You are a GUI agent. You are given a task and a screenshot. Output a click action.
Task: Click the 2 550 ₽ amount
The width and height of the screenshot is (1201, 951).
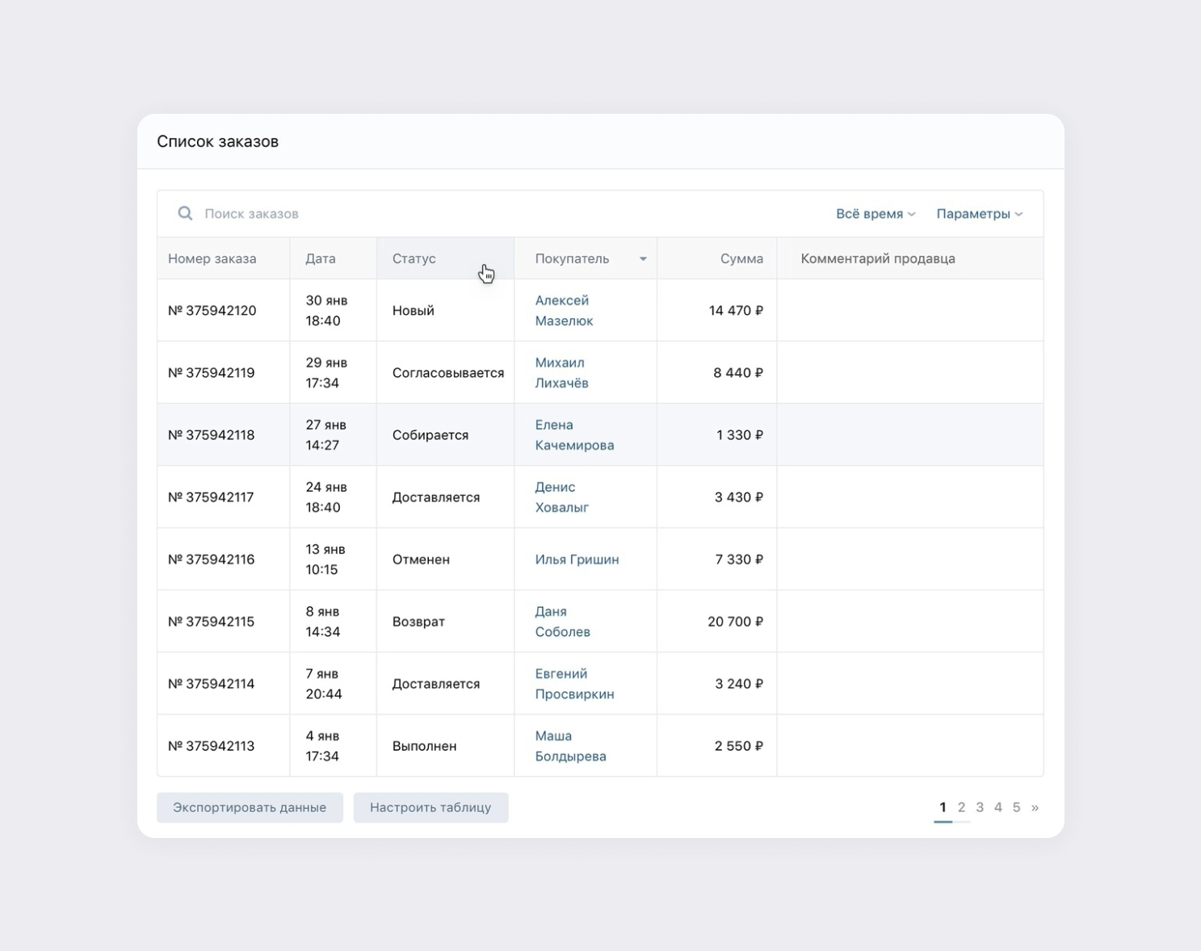coord(739,746)
